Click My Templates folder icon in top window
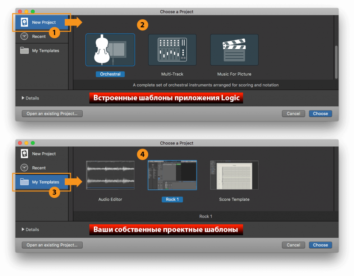 click(x=25, y=50)
